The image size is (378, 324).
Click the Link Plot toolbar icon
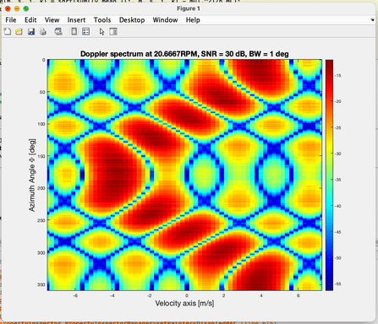[x=58, y=31]
